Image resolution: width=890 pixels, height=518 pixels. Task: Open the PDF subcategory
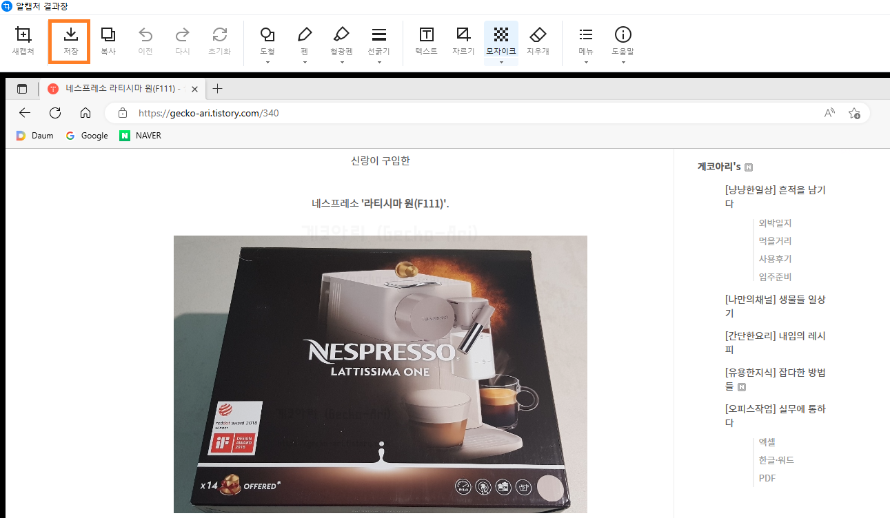tap(767, 478)
